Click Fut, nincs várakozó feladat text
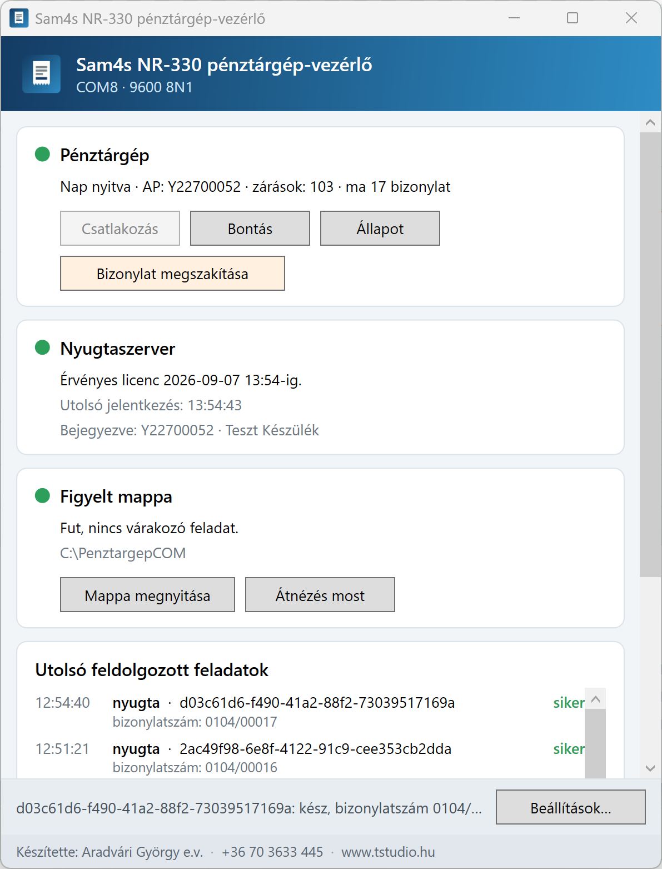Screen dimensions: 662x869 click(x=149, y=528)
